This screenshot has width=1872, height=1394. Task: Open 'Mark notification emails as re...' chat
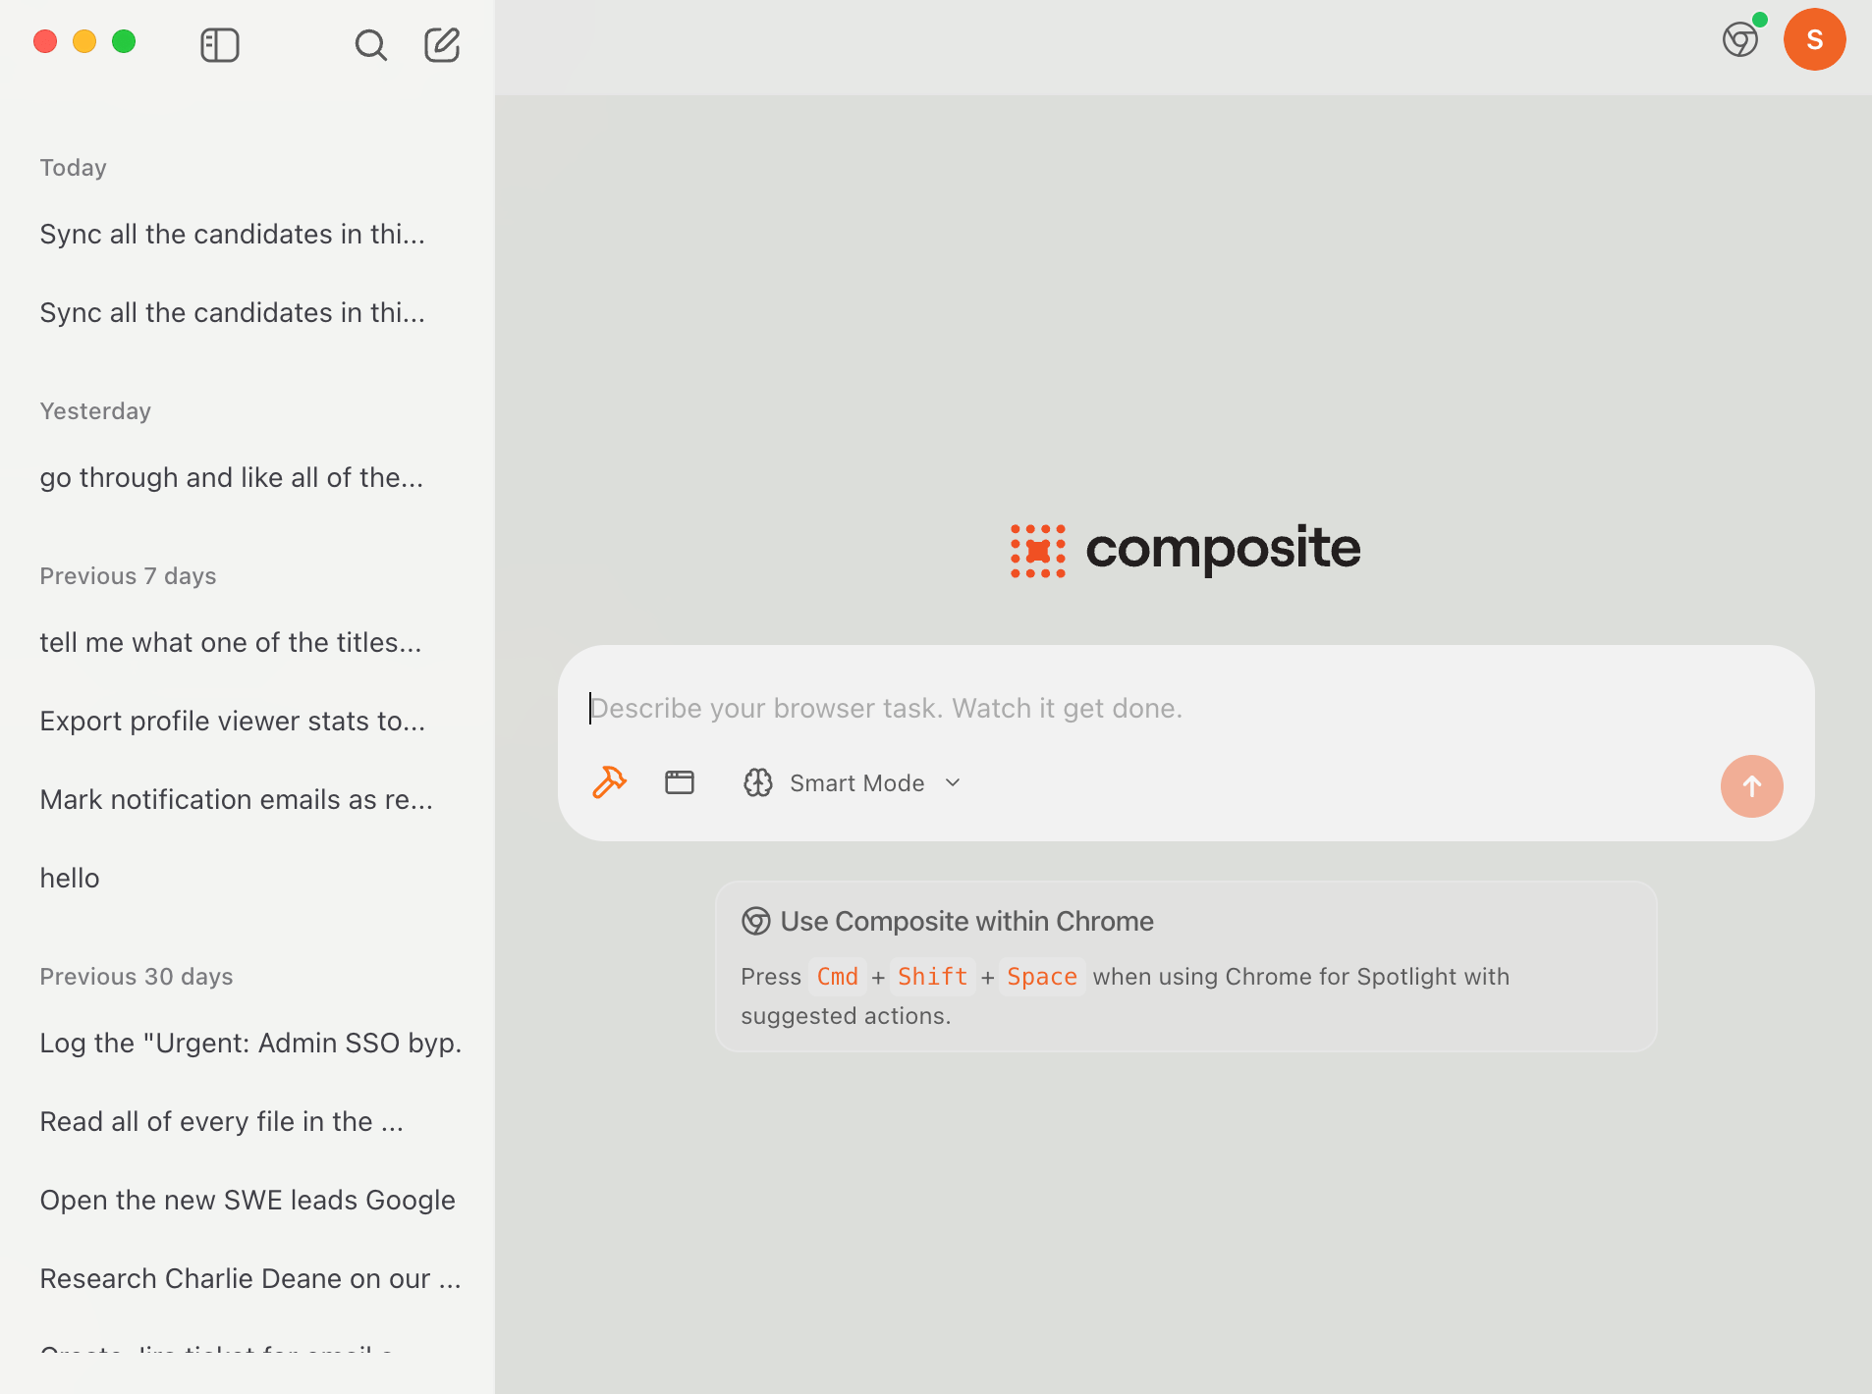(x=237, y=799)
